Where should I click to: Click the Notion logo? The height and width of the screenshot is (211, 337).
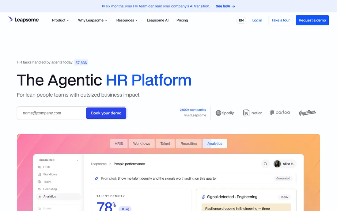click(x=252, y=113)
